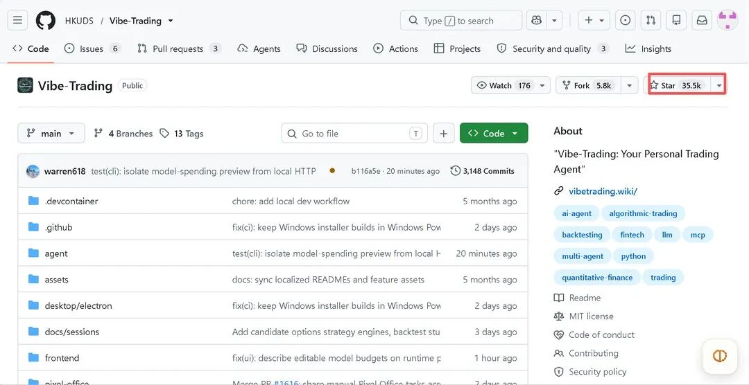Open warren618 author profile link
749x385 pixels.
click(64, 171)
